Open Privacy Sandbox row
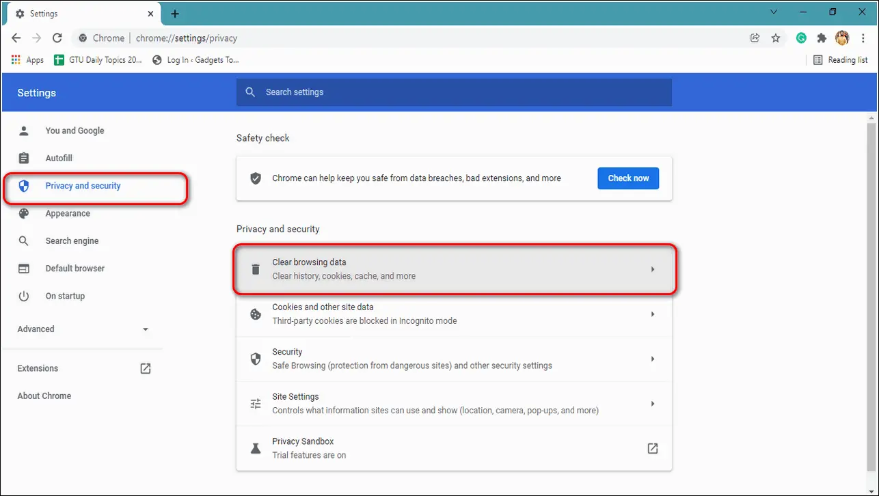This screenshot has height=496, width=879. tap(454, 448)
